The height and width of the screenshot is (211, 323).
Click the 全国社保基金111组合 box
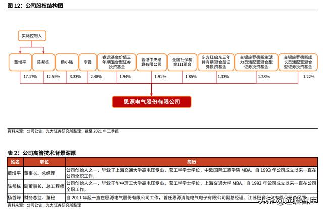pos(182,62)
